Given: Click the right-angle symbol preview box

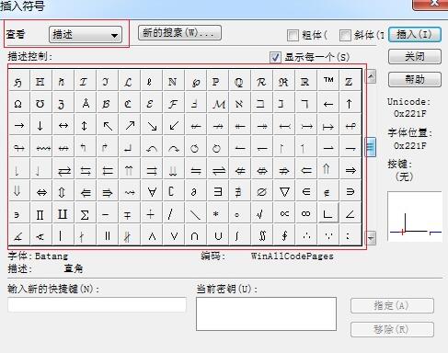Looking at the screenshot, I should [415, 216].
